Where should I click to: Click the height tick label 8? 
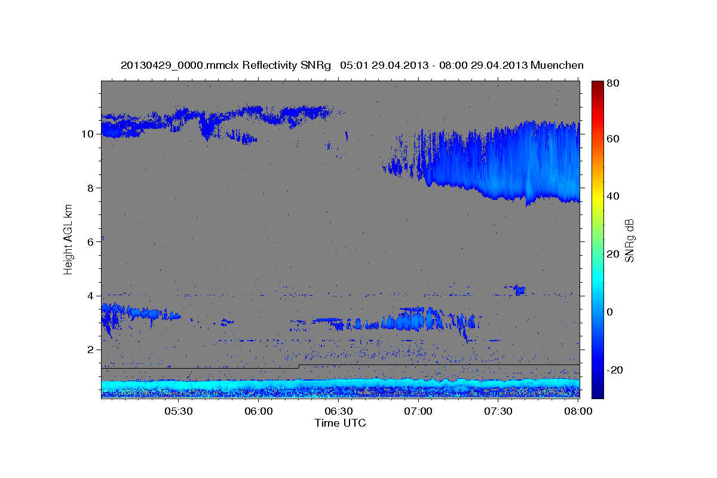point(90,188)
